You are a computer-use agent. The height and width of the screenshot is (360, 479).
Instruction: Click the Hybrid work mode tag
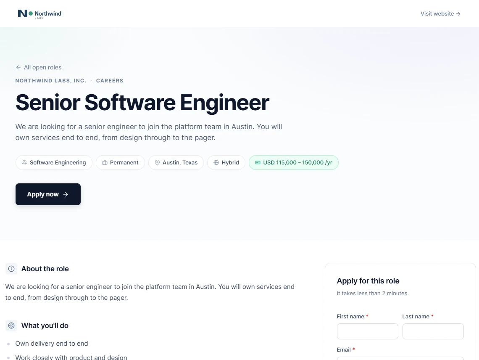pos(226,162)
